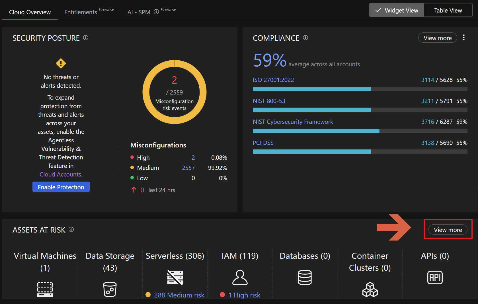
Task: Click the Serverless asset icon
Action: [x=175, y=277]
